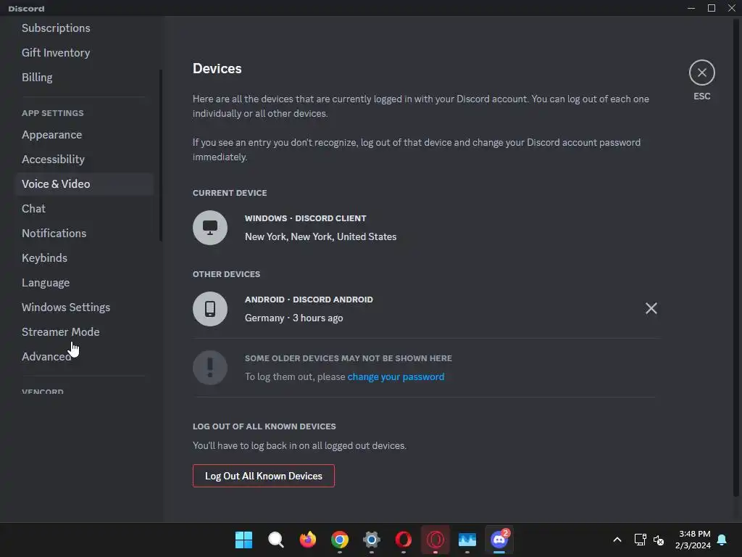The height and width of the screenshot is (557, 742).
Task: Open clock showing 3:48 PM
Action: (x=693, y=540)
